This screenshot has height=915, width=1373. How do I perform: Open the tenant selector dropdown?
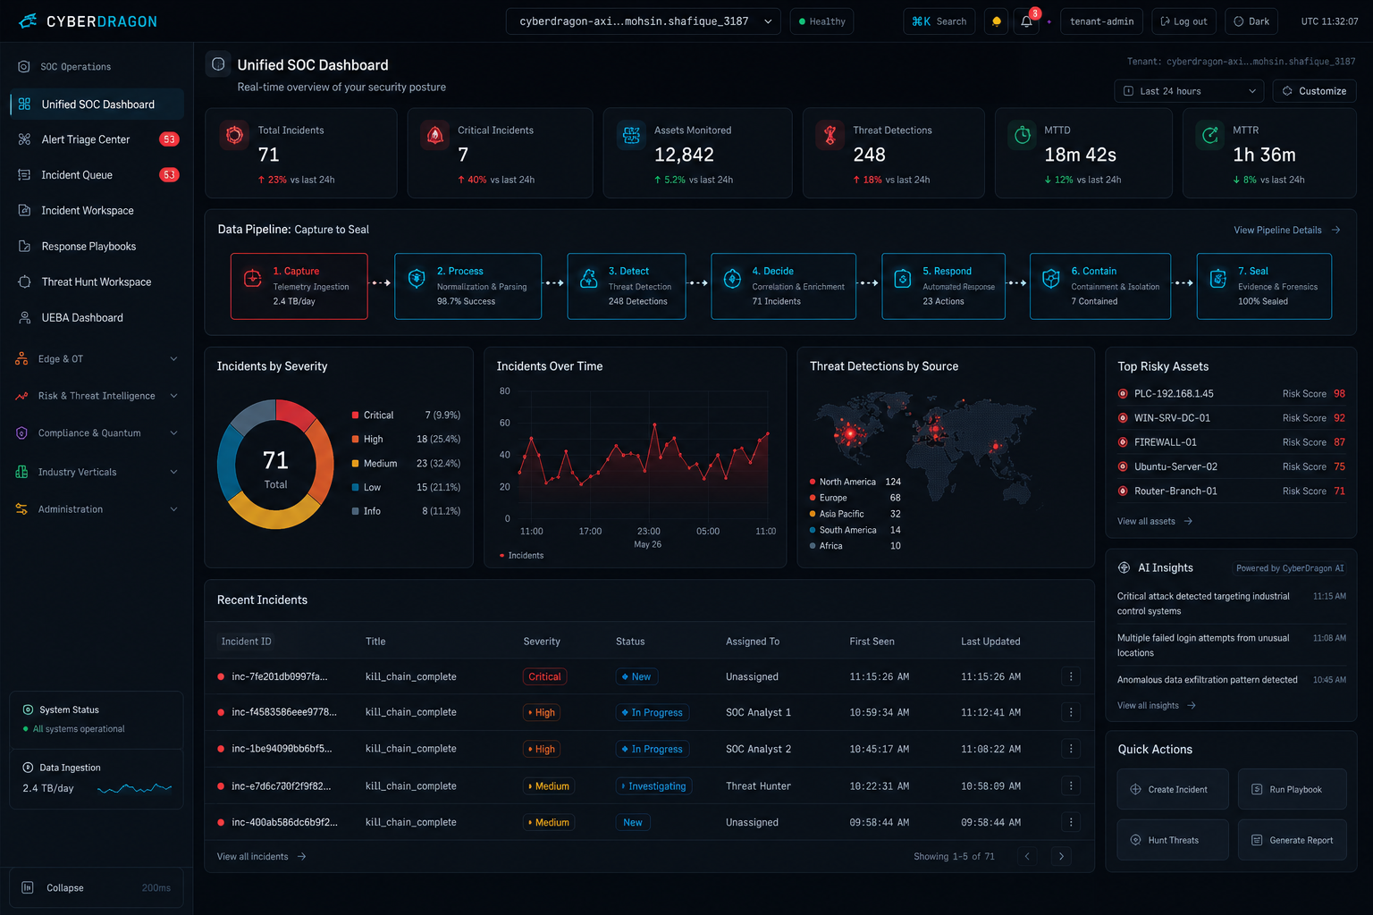click(643, 21)
